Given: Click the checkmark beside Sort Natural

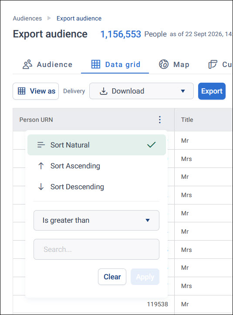Looking at the screenshot, I should 151,144.
